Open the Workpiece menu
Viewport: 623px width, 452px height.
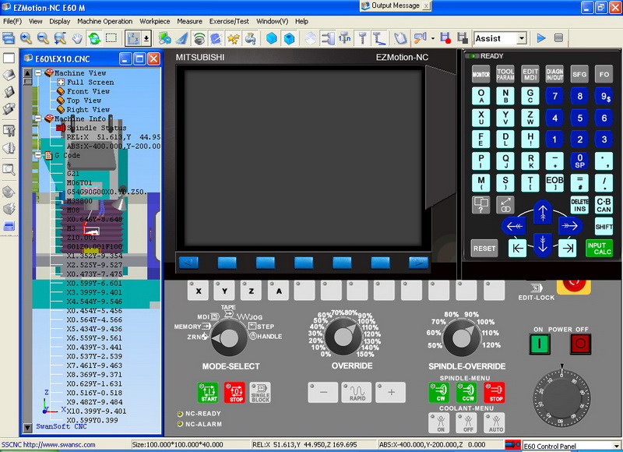point(154,21)
